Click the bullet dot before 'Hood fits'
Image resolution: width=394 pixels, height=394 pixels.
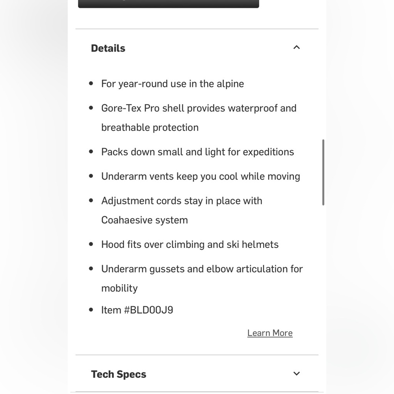tap(91, 244)
